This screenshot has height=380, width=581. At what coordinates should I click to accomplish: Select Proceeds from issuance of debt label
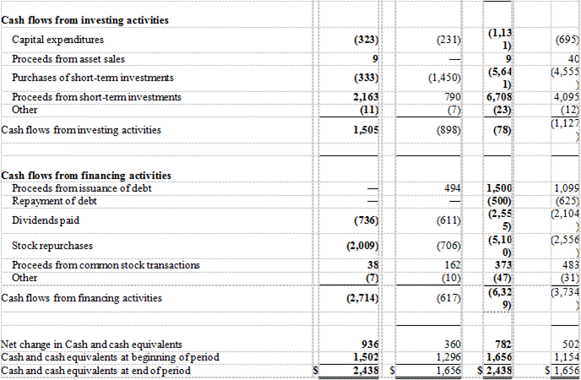[82, 187]
